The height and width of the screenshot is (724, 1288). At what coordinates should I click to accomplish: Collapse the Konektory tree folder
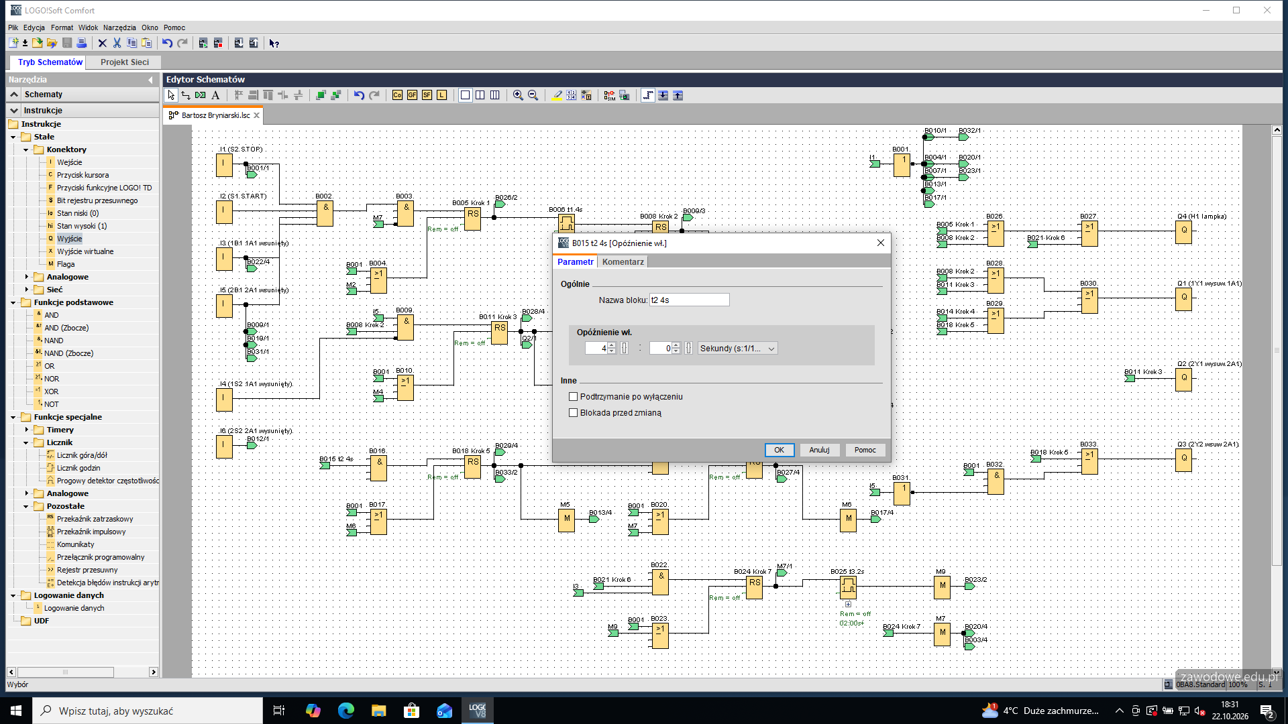click(26, 149)
